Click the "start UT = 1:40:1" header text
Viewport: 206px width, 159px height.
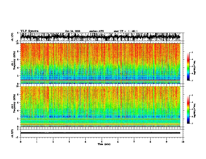[x=126, y=31]
